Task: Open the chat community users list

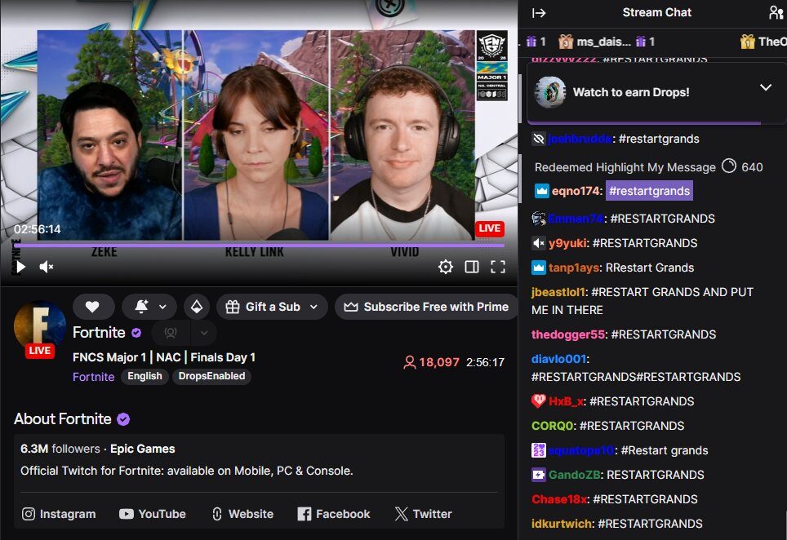Action: (x=775, y=12)
